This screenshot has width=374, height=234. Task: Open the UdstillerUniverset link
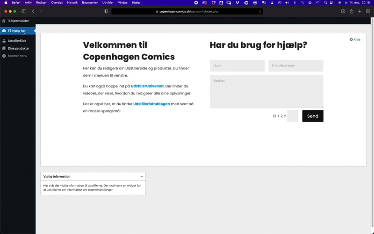click(147, 86)
